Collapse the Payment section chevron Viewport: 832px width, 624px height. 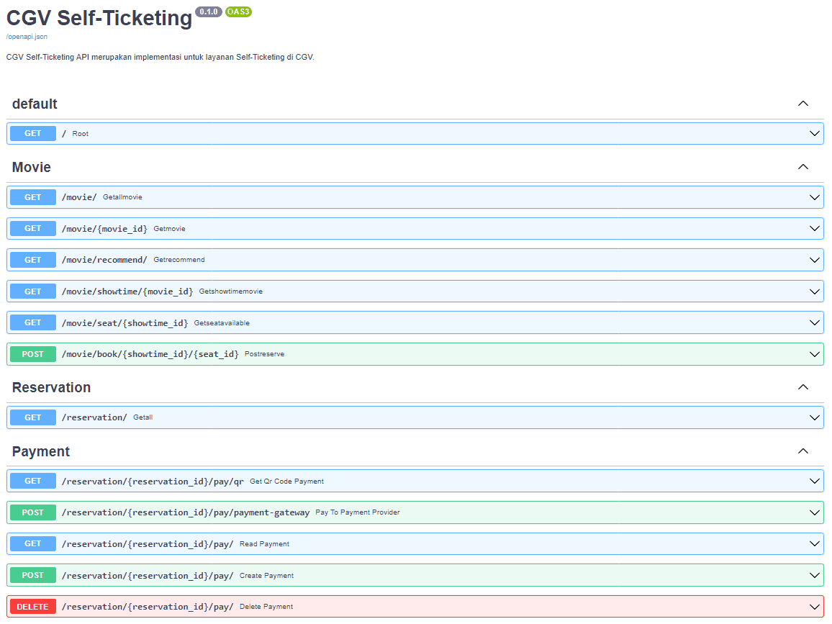[x=803, y=451]
